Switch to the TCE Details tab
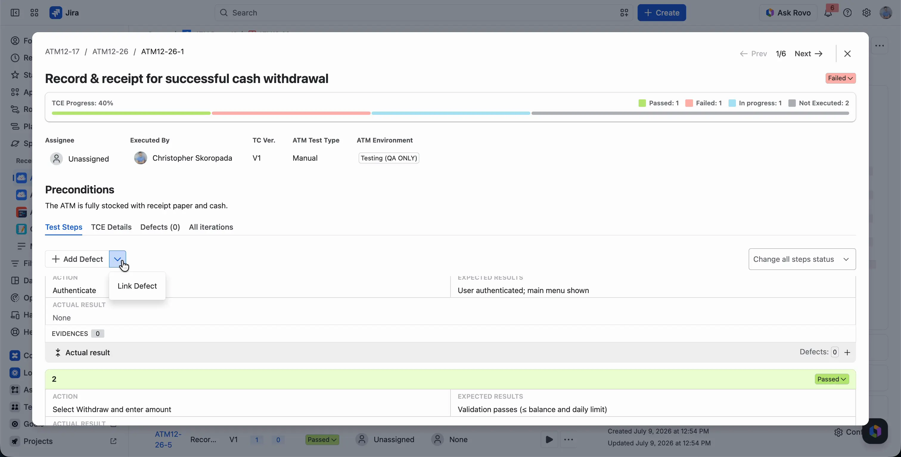901x457 pixels. pyautogui.click(x=111, y=227)
